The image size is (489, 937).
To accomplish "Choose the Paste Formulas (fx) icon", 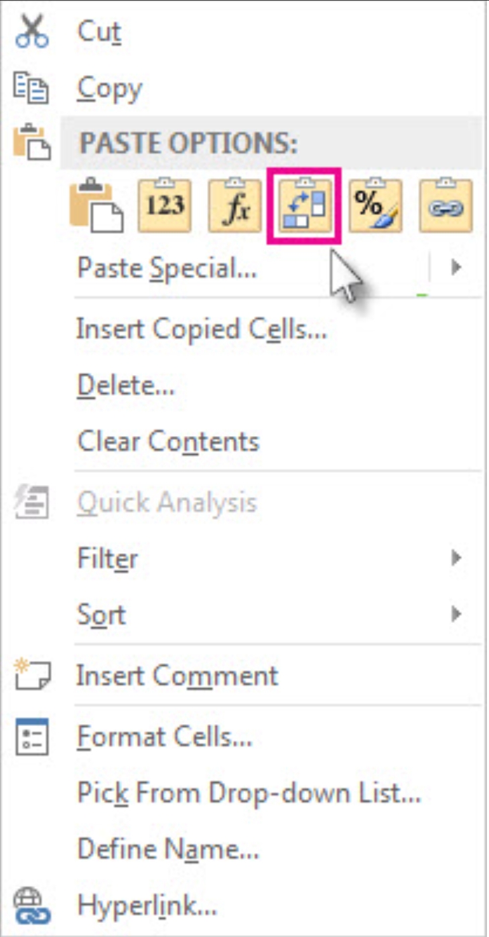I will (x=234, y=206).
